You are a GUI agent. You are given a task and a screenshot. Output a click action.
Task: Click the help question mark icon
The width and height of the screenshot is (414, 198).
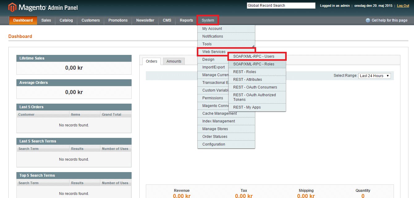pyautogui.click(x=368, y=20)
